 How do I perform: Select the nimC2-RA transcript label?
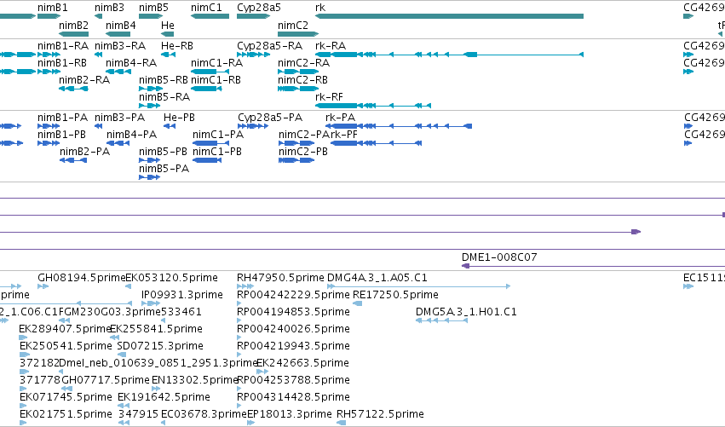point(304,63)
